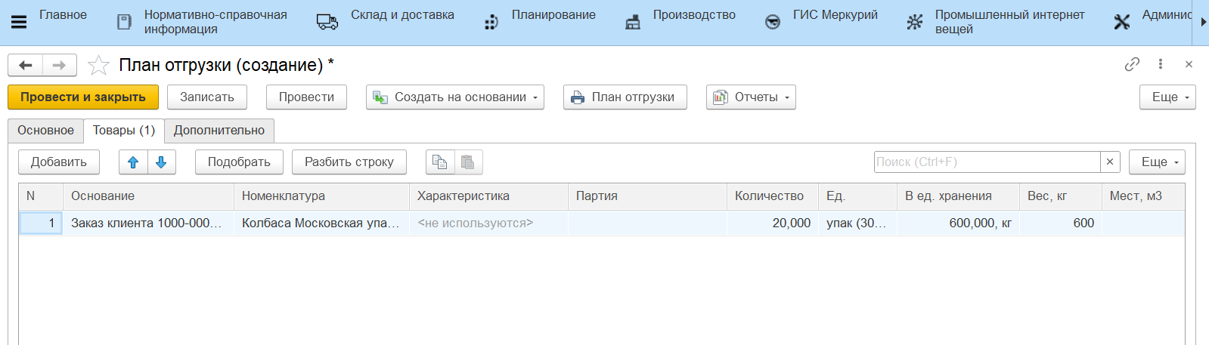Viewport: 1209px width, 345px height.
Task: Open the Отчеты dropdown menu
Action: [751, 97]
